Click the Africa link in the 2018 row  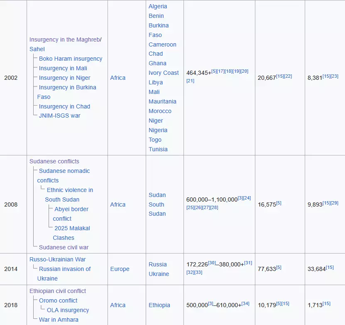[x=118, y=305]
